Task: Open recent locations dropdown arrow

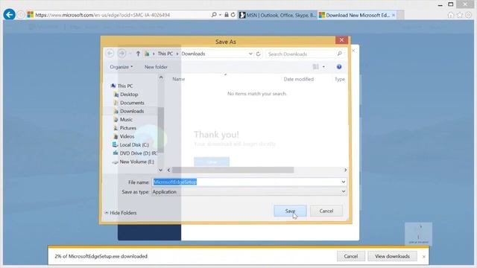Action: point(130,54)
